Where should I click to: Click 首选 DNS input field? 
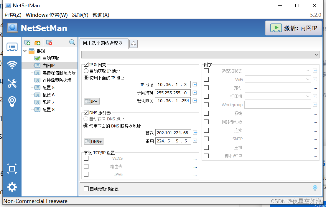pos(173,133)
